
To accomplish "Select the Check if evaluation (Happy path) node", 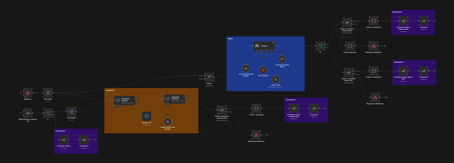I will click(347, 22).
